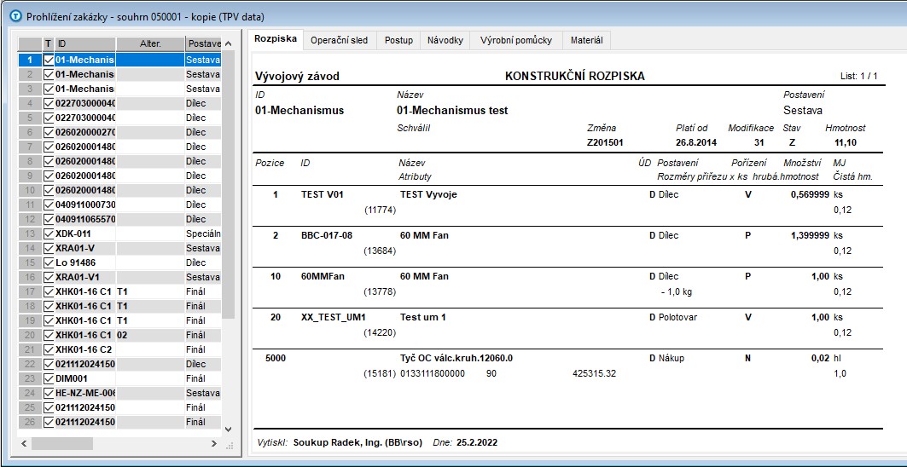Click TEST V01 in the rozpiska report
907x467 pixels.
(323, 195)
